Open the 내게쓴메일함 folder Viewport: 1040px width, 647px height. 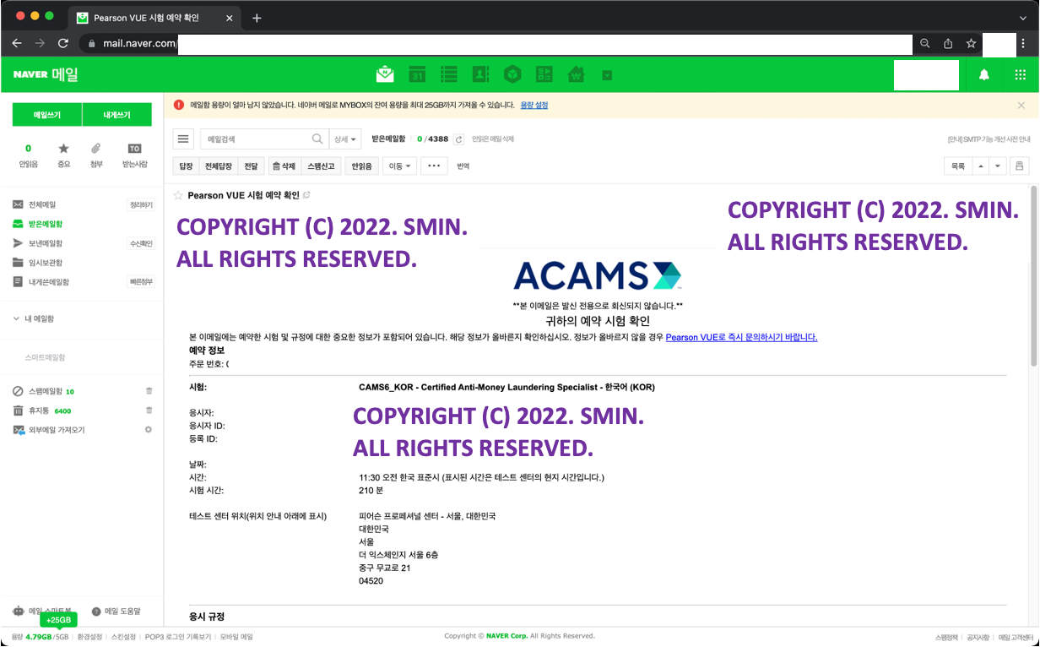coord(49,282)
